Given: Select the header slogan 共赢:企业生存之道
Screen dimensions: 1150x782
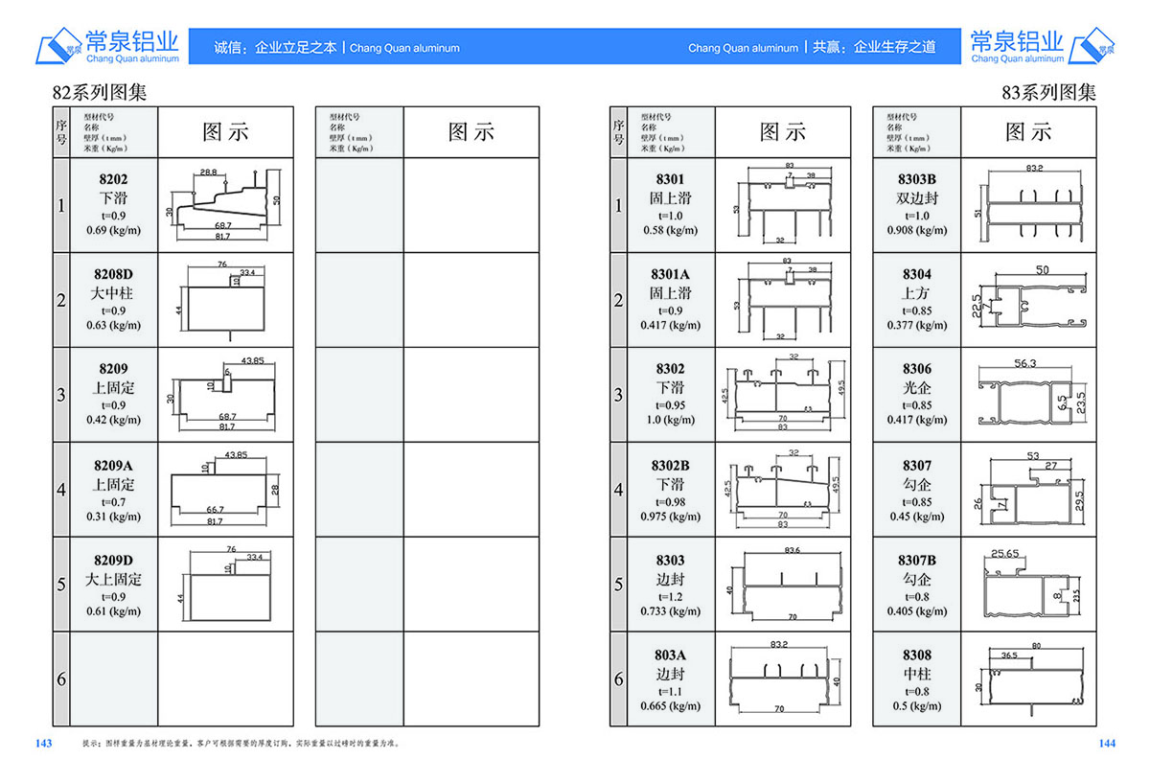Looking at the screenshot, I should (874, 47).
